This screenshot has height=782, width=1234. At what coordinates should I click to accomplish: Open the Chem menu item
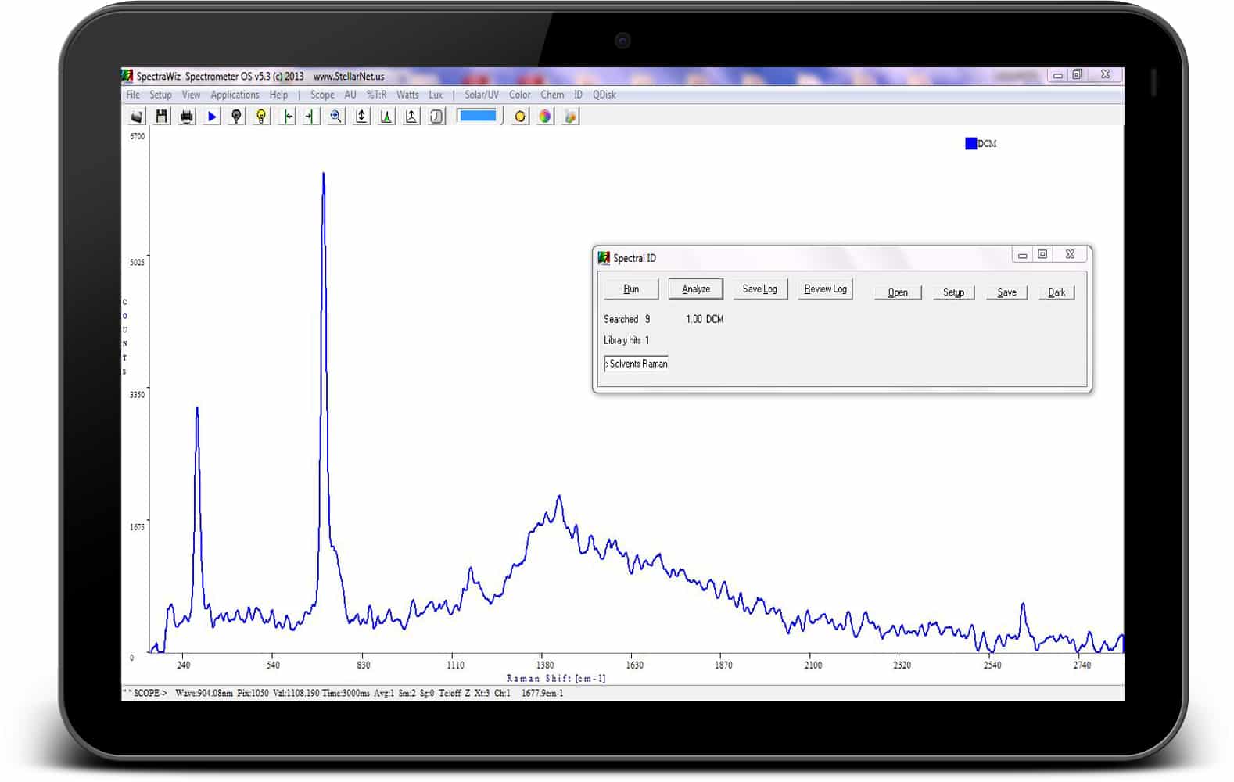click(x=552, y=95)
